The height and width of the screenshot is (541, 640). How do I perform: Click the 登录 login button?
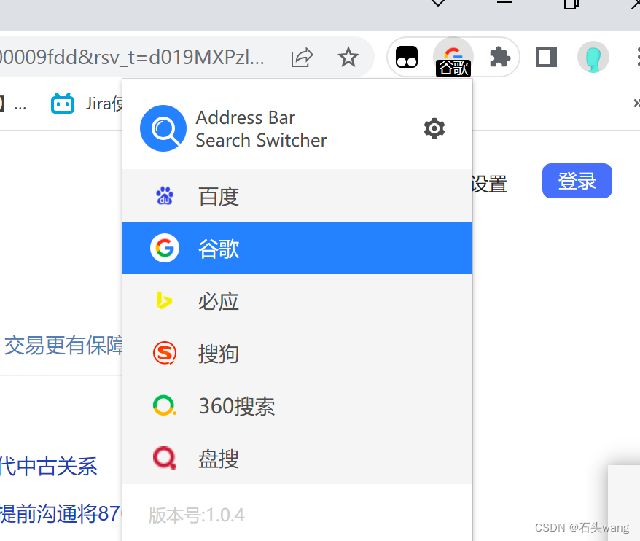coord(577,181)
